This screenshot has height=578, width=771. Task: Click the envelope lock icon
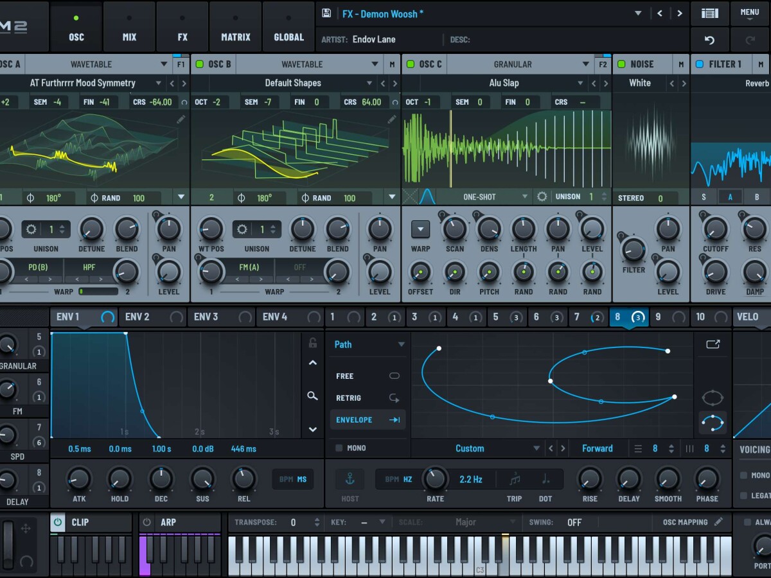coord(312,343)
